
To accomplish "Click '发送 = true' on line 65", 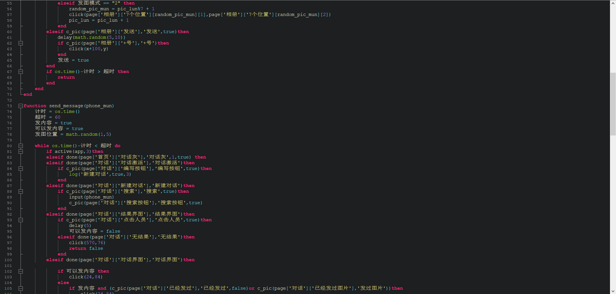I will pos(73,60).
